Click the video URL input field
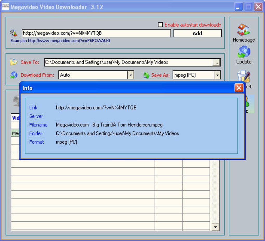265x241 pixels. 96,33
